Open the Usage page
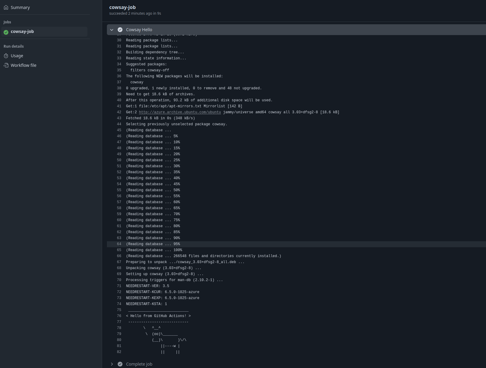The height and width of the screenshot is (368, 486). [x=17, y=56]
